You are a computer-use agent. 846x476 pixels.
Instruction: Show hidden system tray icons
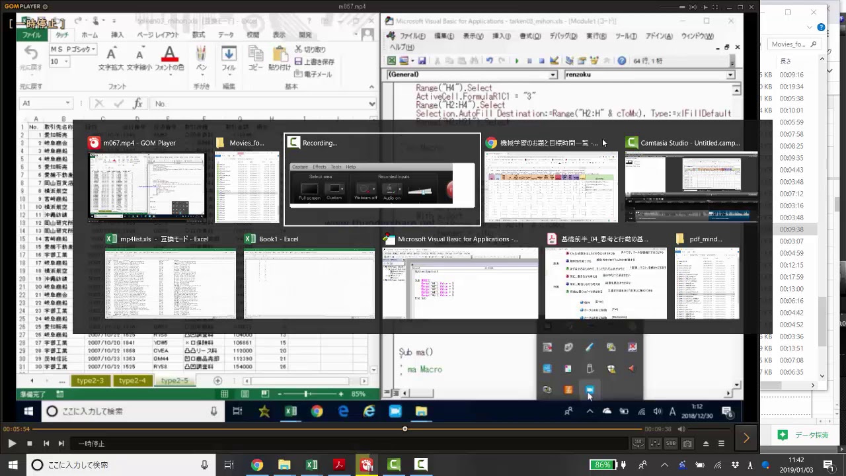[664, 465]
